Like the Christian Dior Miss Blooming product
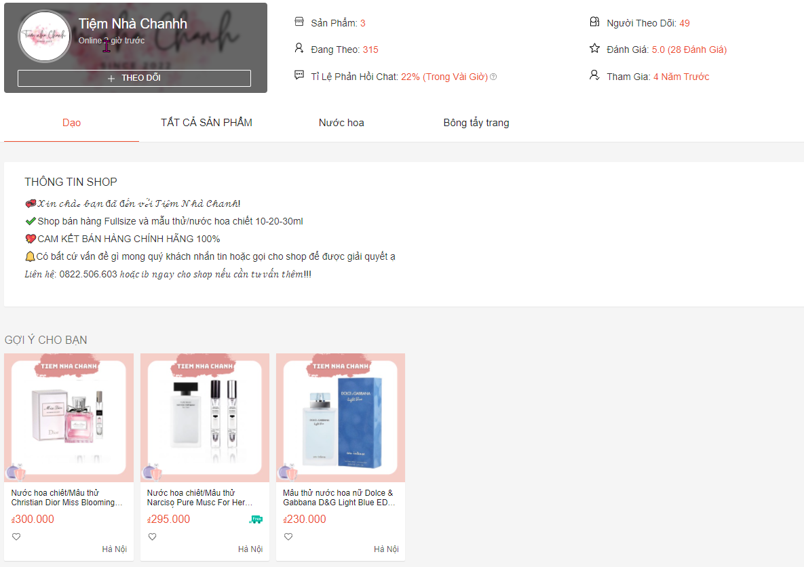 [16, 536]
